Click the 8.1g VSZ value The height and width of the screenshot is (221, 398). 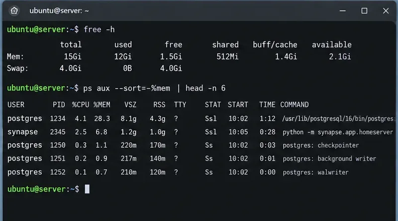click(x=128, y=118)
